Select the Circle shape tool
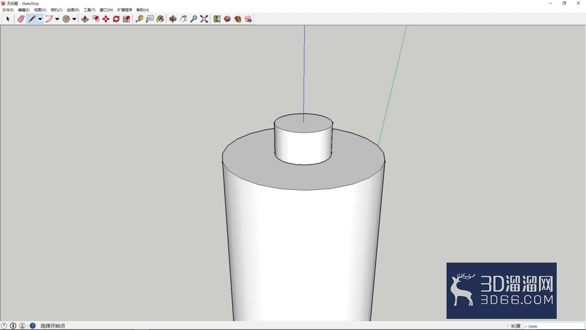The height and width of the screenshot is (330, 586). tap(66, 19)
